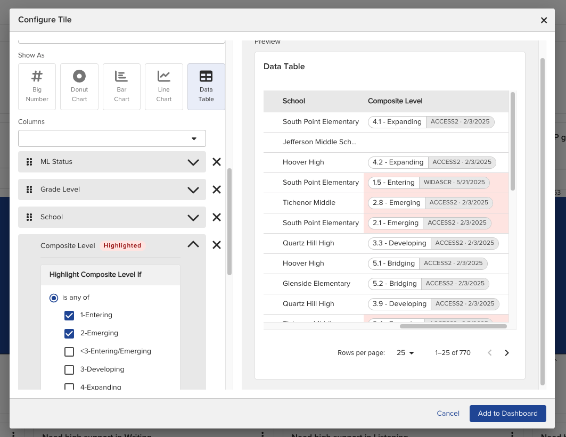Click the data table vertical scrollbar
The width and height of the screenshot is (566, 437).
click(x=513, y=142)
